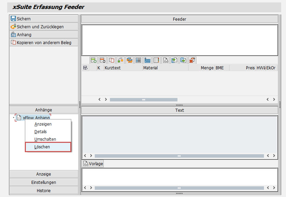Click the green and yellow squares icon

[x=120, y=60]
